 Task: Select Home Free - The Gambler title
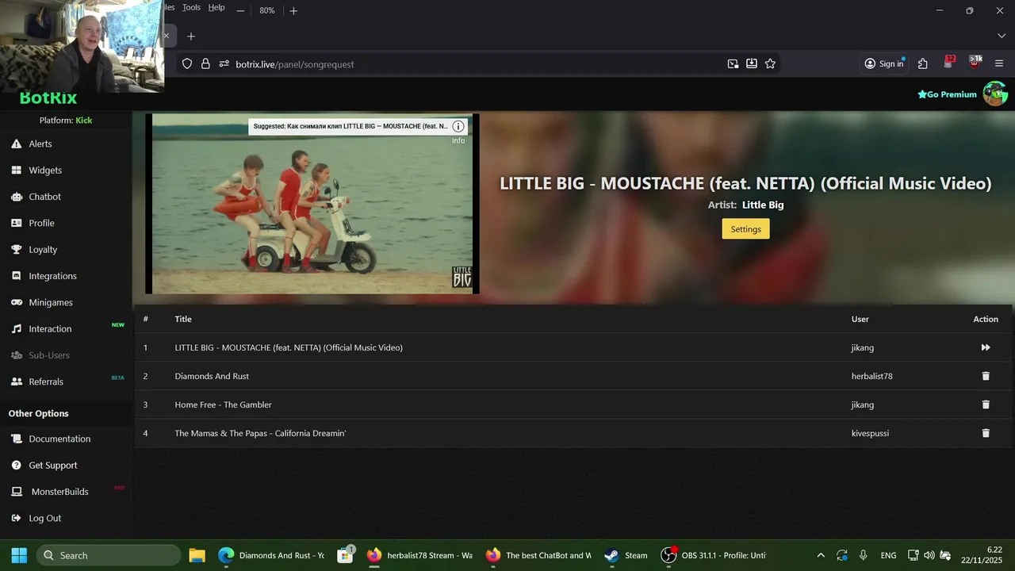pyautogui.click(x=223, y=404)
